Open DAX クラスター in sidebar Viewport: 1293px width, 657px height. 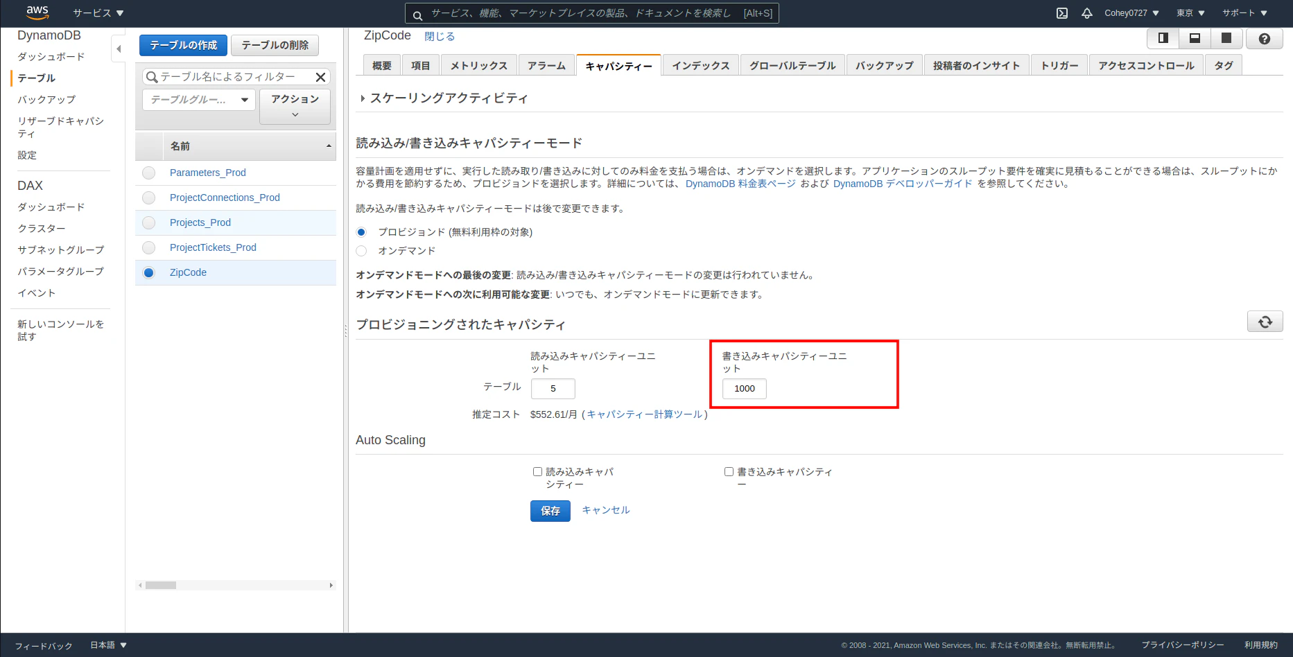tap(42, 229)
